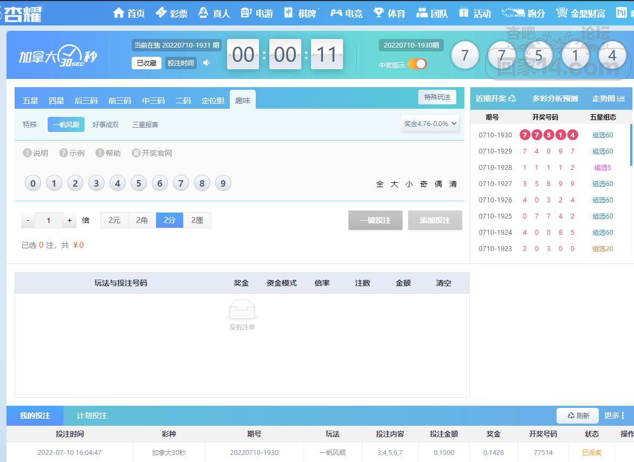This screenshot has width=634, height=462.
Task: Select the 2元 amount mode
Action: [114, 220]
